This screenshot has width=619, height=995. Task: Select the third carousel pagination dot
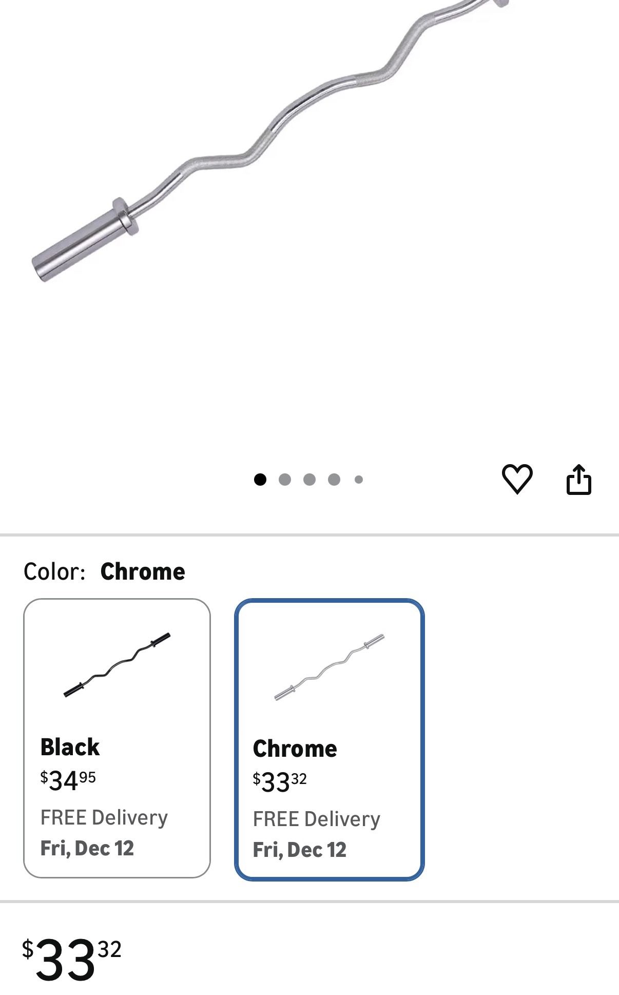click(310, 480)
